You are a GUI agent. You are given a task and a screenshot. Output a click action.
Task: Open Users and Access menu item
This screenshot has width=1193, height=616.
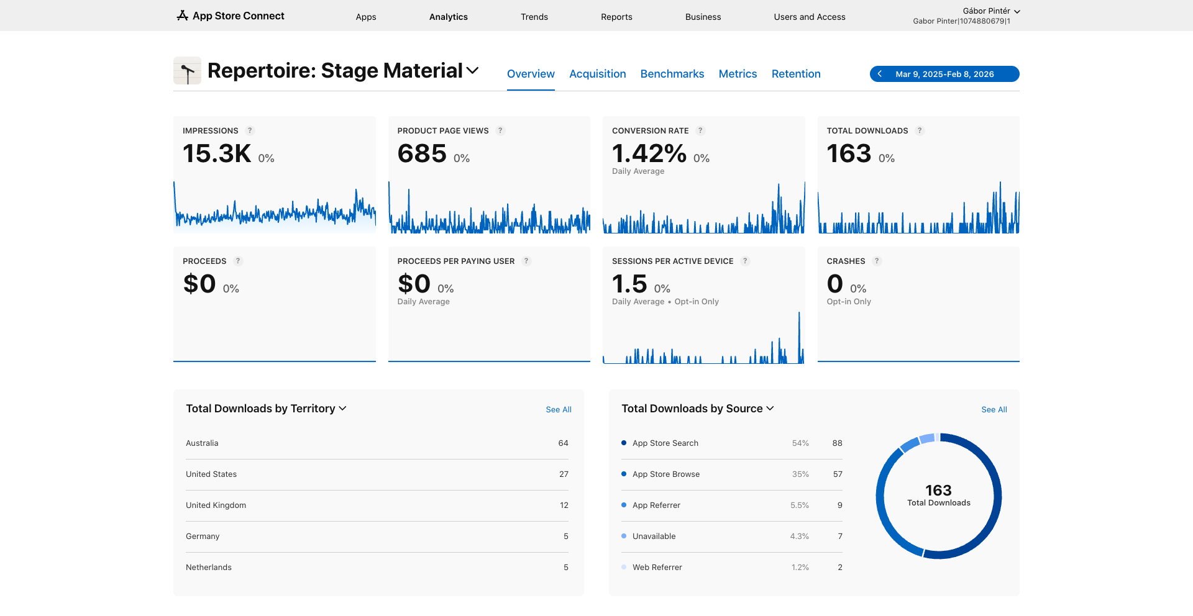810,17
